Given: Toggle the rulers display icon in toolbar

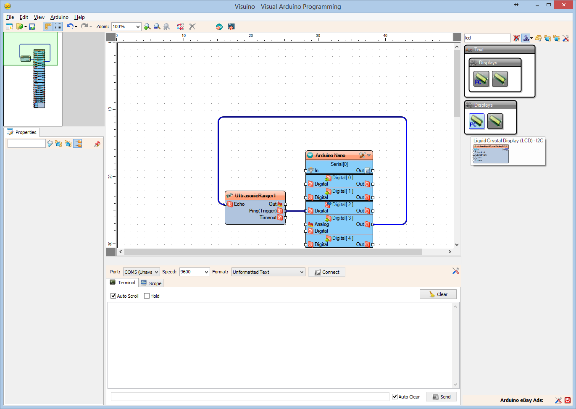Looking at the screenshot, I should tap(48, 26).
